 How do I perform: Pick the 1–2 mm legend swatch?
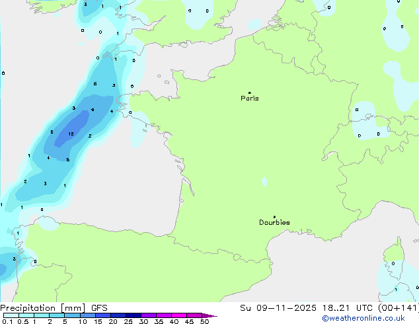(x=42, y=315)
